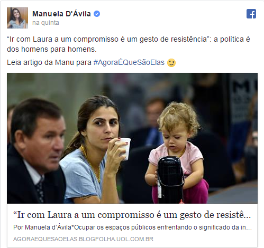This screenshot has width=264, height=248.
Task: Click the 'na quinta' post timestamp
Action: (45, 23)
